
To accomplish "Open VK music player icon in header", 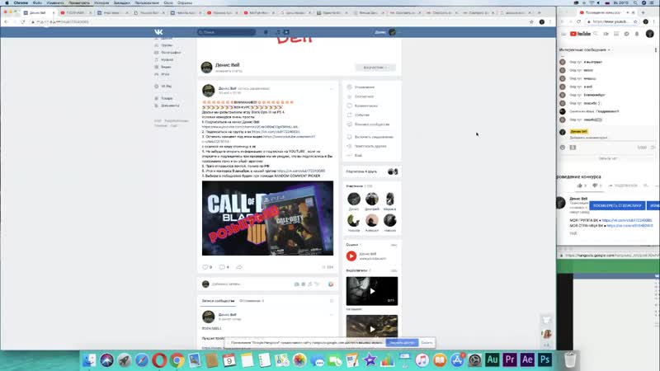I will [278, 32].
